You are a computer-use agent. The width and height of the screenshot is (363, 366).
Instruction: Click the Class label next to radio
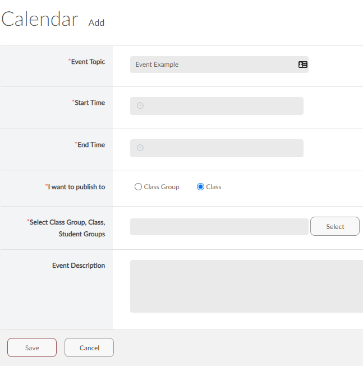pyautogui.click(x=214, y=187)
